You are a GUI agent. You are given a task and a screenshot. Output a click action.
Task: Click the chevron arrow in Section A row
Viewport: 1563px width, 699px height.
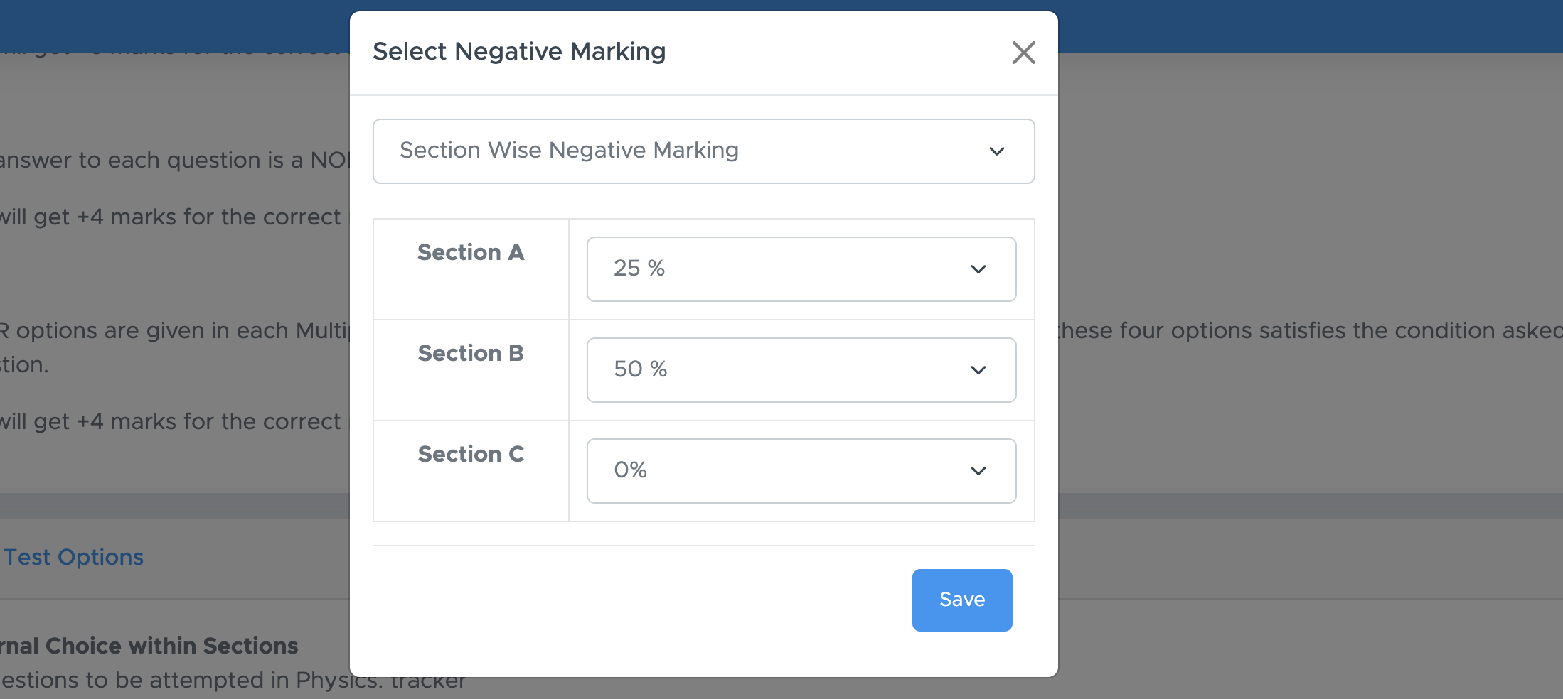tap(978, 269)
